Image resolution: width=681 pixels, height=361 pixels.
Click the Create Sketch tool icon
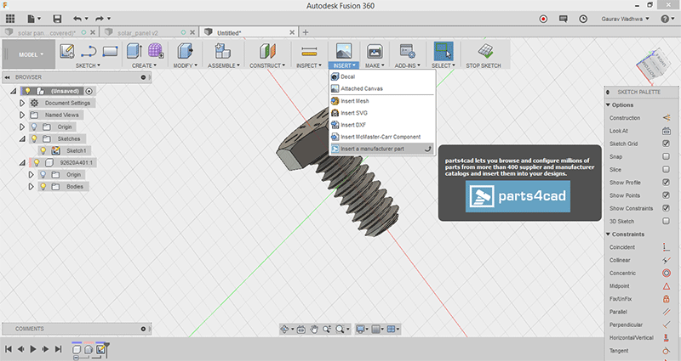[x=67, y=51]
